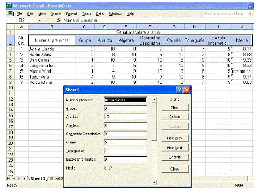Image resolution: width=258 pixels, height=193 pixels.
Task: Click the cell 'Lungeanu Ion'
Action: 52,66
